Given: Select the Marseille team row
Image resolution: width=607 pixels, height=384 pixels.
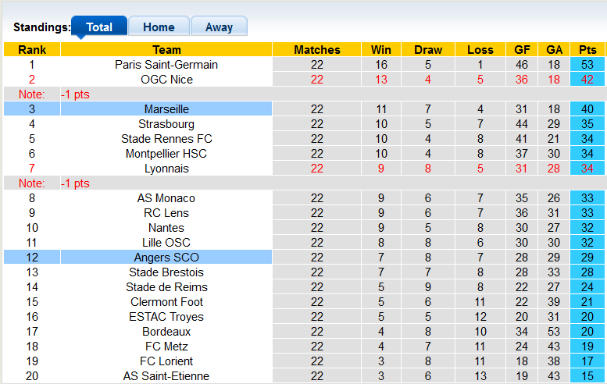Looking at the screenshot, I should click(166, 109).
